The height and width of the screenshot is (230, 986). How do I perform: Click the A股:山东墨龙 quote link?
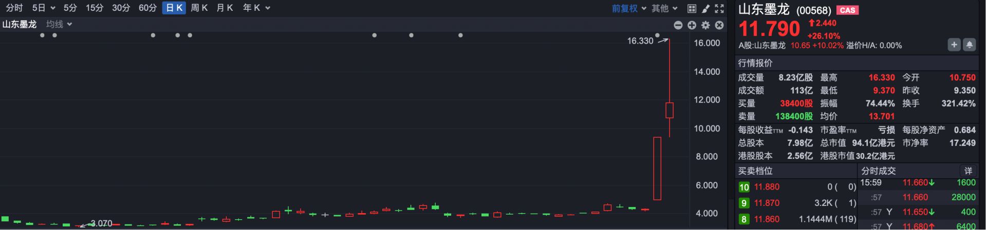pyautogui.click(x=762, y=46)
